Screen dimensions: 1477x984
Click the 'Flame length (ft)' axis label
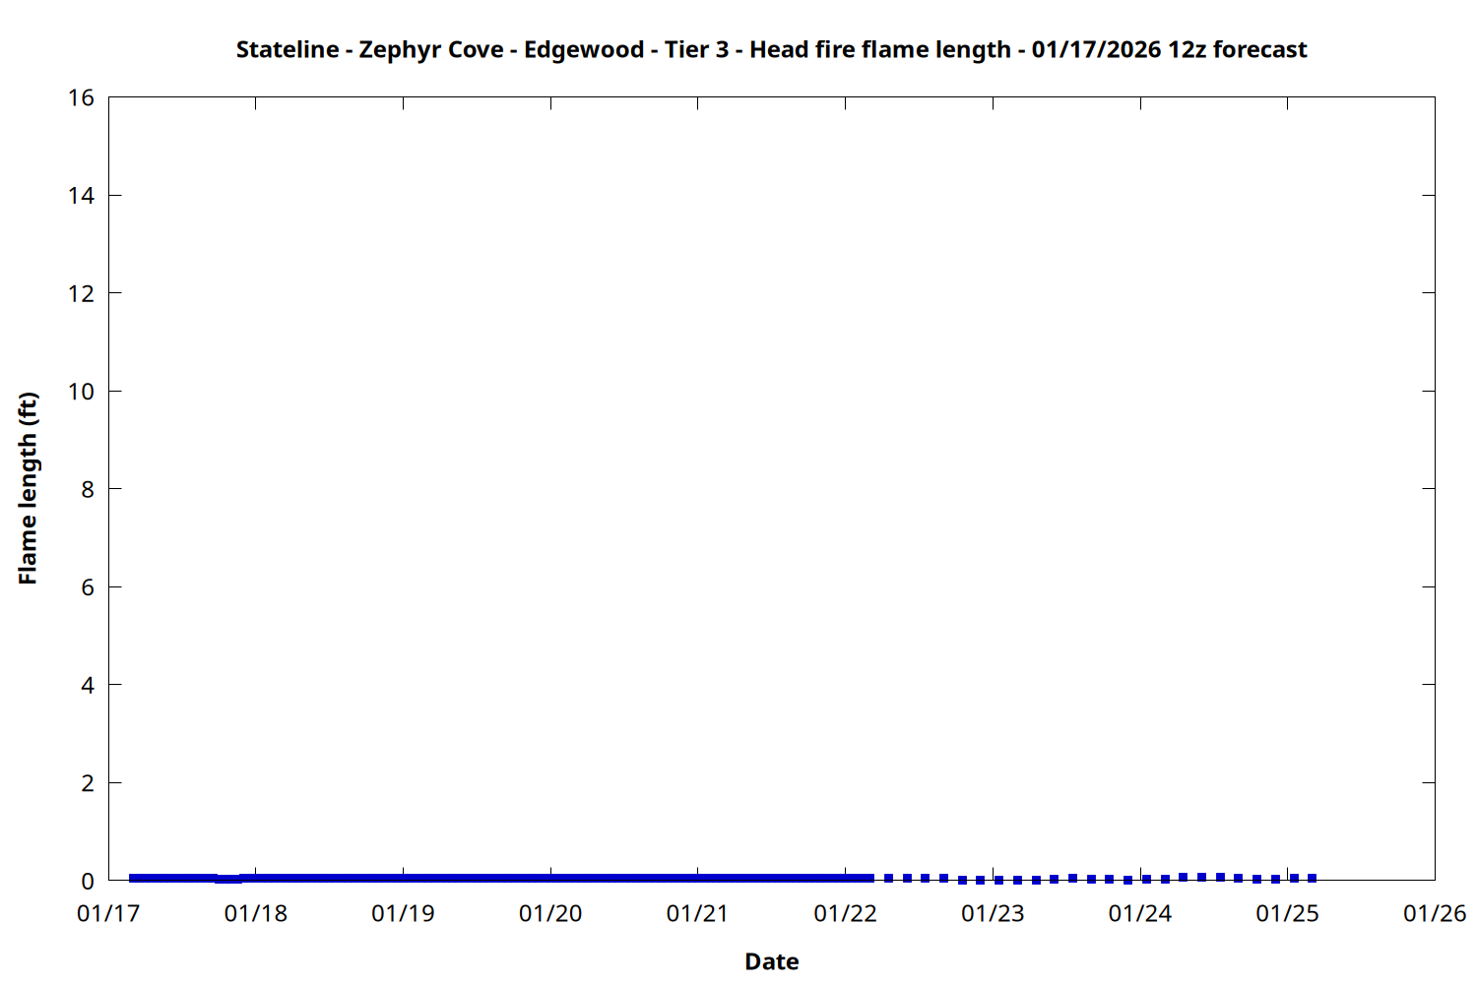(x=28, y=488)
